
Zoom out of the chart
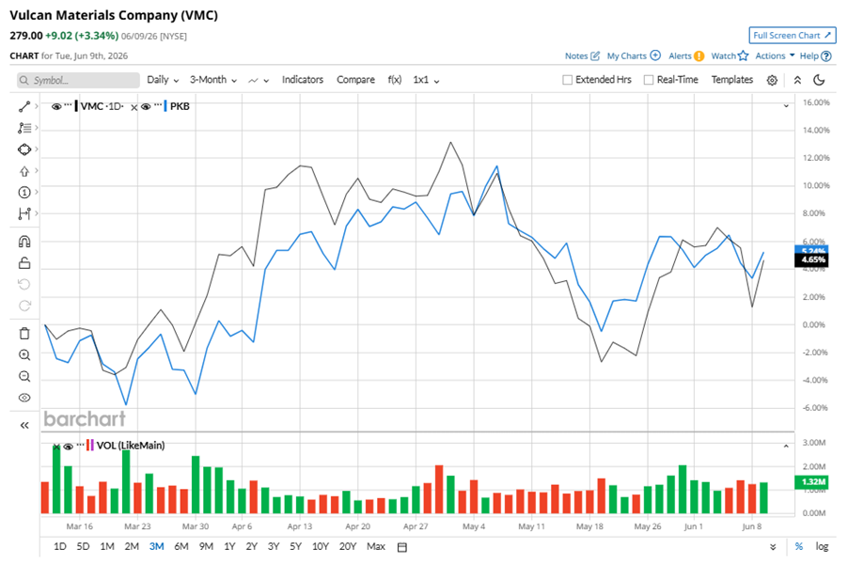(x=24, y=376)
